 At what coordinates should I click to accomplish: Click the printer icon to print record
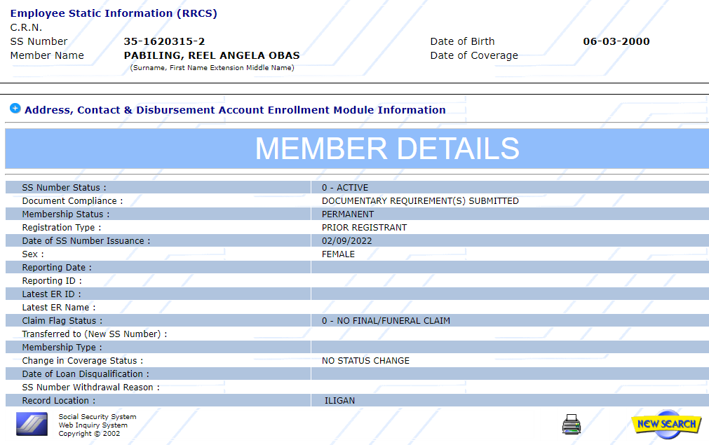[x=572, y=424]
